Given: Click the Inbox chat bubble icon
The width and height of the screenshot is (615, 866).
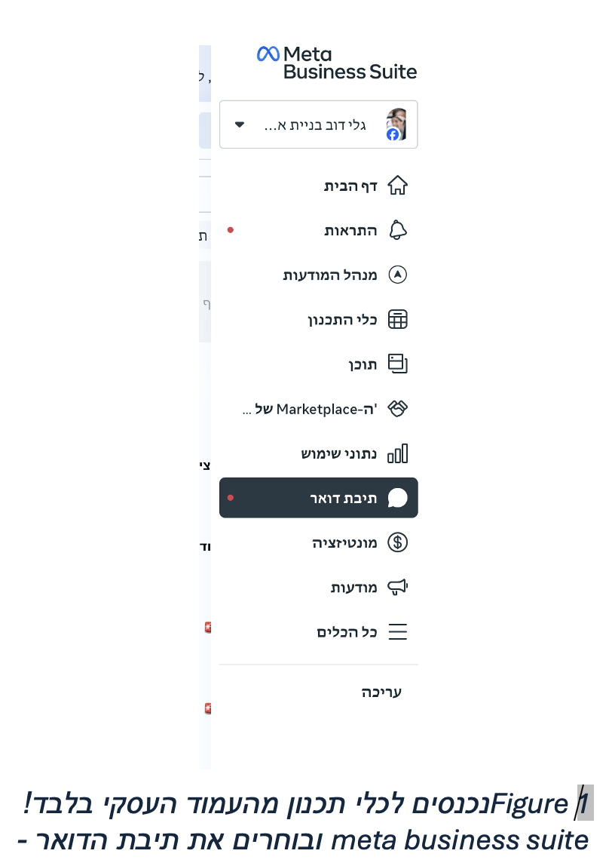Looking at the screenshot, I should coord(397,498).
